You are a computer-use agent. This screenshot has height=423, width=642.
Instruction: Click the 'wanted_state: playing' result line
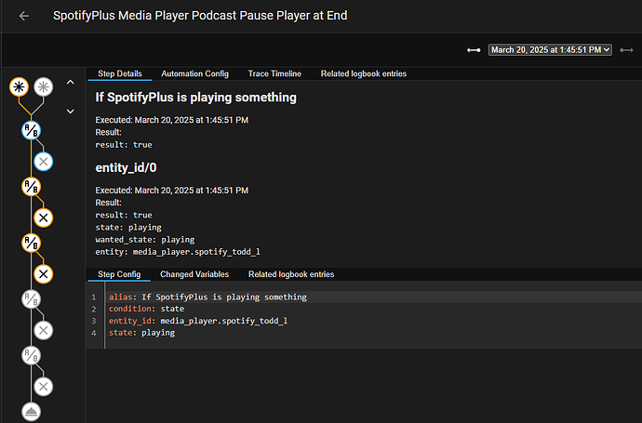click(x=145, y=240)
